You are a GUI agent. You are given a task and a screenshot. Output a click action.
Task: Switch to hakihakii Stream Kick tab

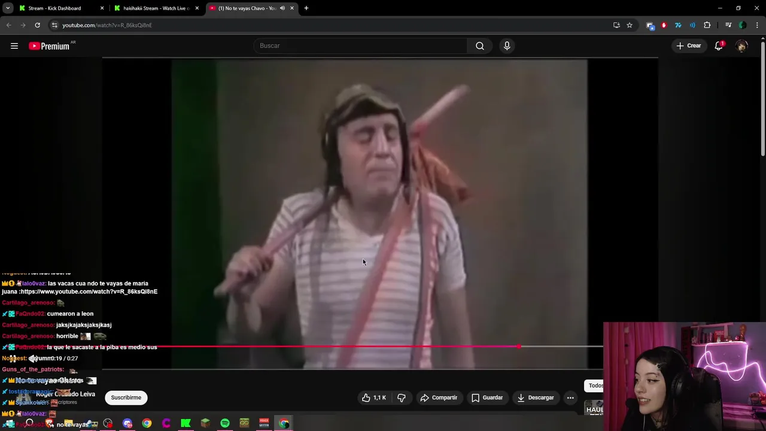(156, 8)
